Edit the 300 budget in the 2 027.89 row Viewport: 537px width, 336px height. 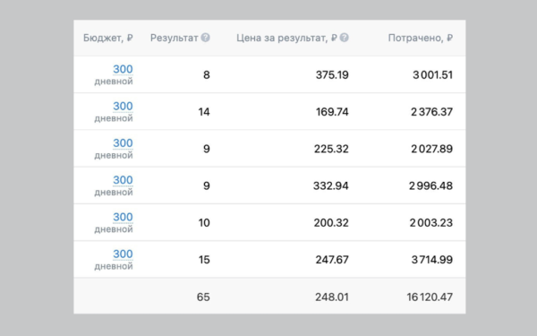click(123, 143)
